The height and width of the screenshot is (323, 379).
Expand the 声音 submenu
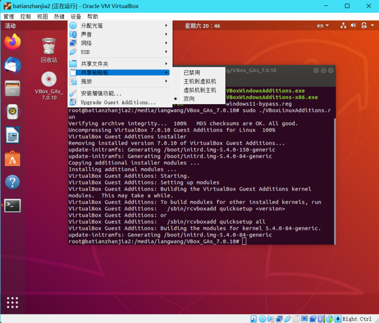(x=120, y=34)
